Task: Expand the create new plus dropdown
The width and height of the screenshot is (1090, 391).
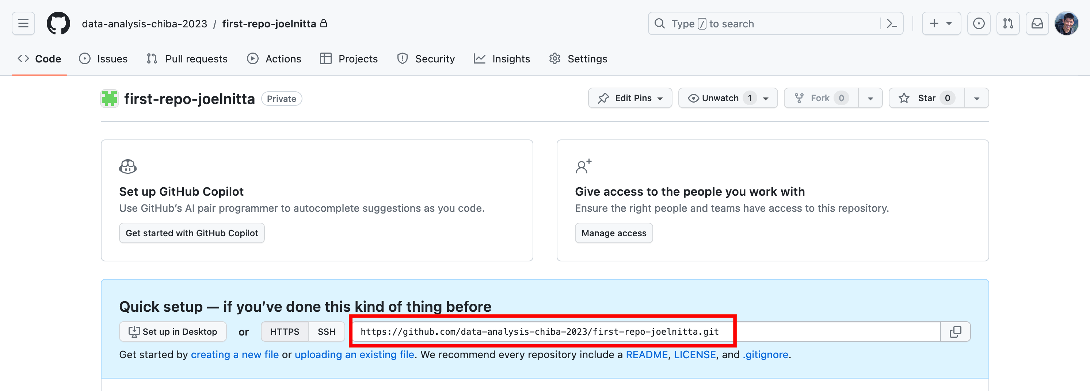Action: (941, 24)
